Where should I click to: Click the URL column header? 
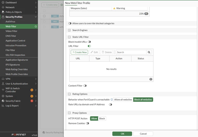(79, 59)
